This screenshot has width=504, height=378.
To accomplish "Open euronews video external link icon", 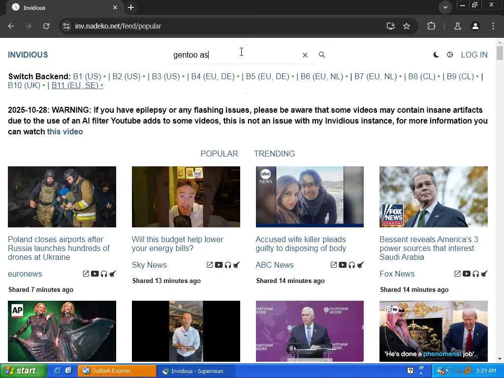I will pyautogui.click(x=86, y=274).
